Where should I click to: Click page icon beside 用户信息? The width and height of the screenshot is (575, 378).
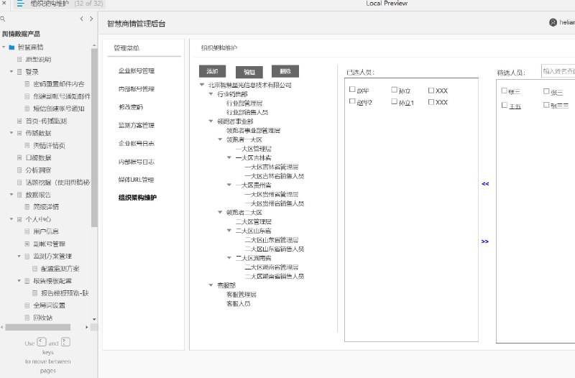27,231
